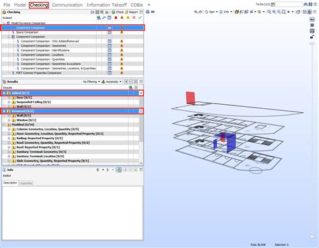The height and width of the screenshot is (248, 319).
Task: Open the Automatic dropdown in Results
Action: coord(112,82)
